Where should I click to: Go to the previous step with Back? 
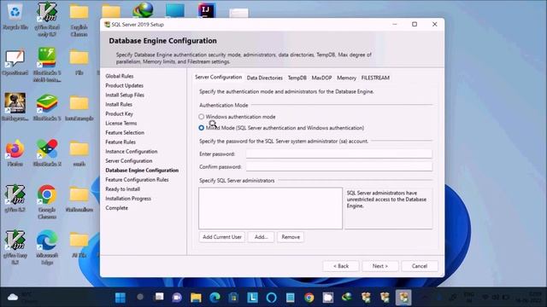[x=341, y=266]
